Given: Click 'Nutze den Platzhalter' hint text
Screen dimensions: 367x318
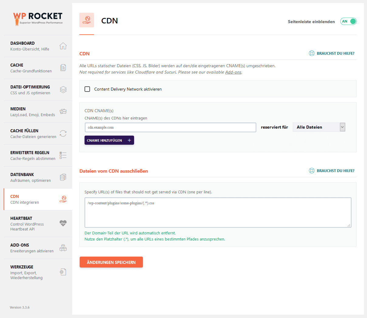Looking at the screenshot, I should click(155, 239).
